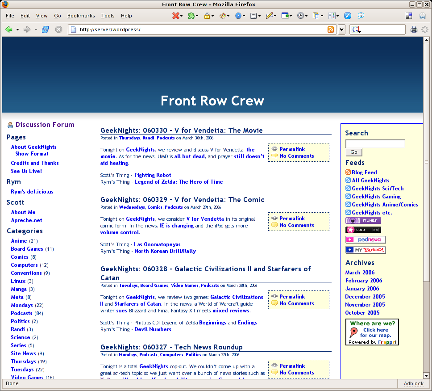The width and height of the screenshot is (432, 391).
Task: Click the green puzzle piece toolbar icon
Action: pyautogui.click(x=191, y=16)
